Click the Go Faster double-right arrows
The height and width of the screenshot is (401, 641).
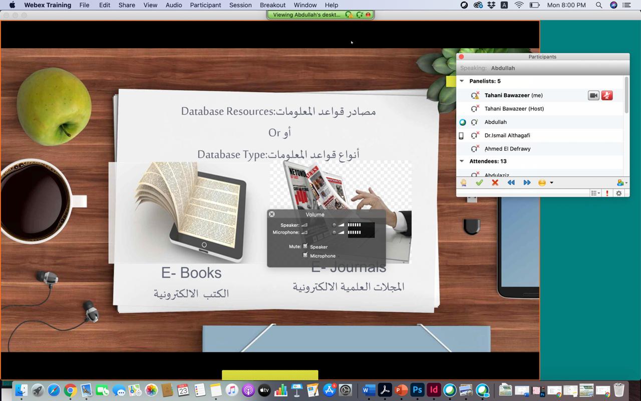pyautogui.click(x=527, y=183)
